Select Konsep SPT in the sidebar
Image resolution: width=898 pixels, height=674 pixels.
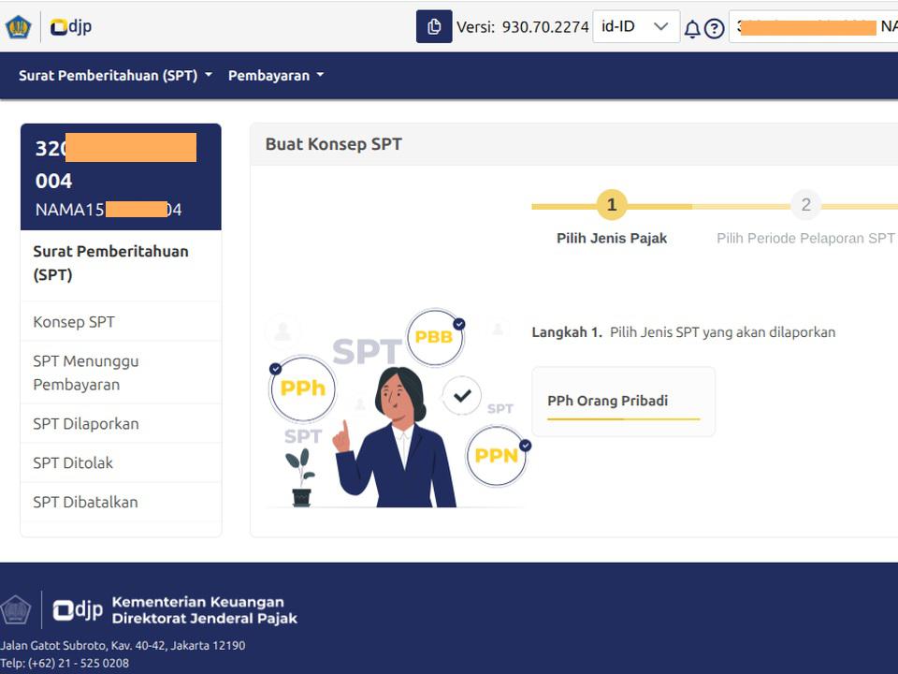(121, 321)
